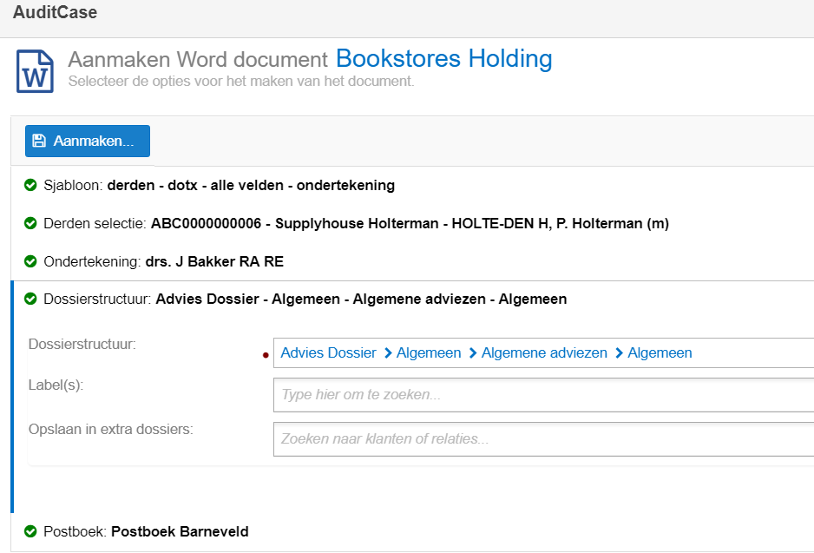Click chevron before Algemene adviezen breadcrumb
This screenshot has height=553, width=814.
coord(472,353)
